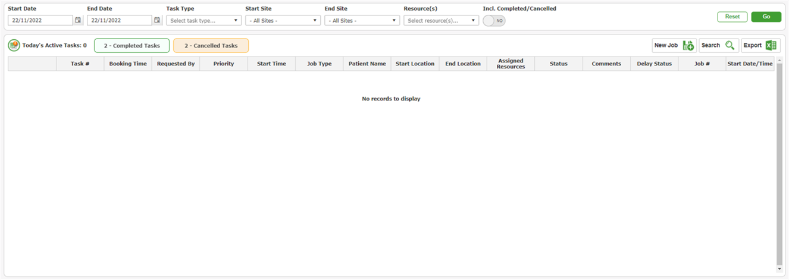The width and height of the screenshot is (789, 280).
Task: Click the Start Date input field
Action: coord(40,20)
